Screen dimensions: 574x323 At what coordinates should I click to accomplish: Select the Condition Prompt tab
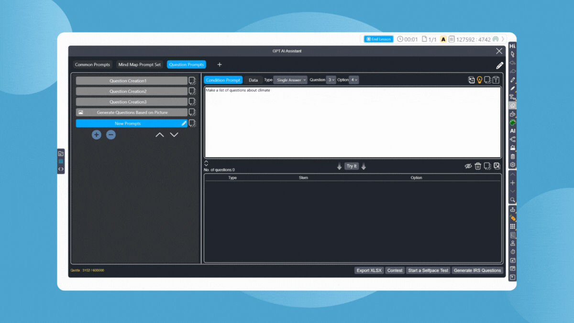coord(223,80)
